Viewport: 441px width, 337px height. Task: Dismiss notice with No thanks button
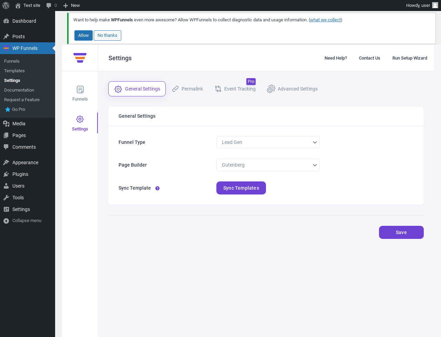click(107, 35)
